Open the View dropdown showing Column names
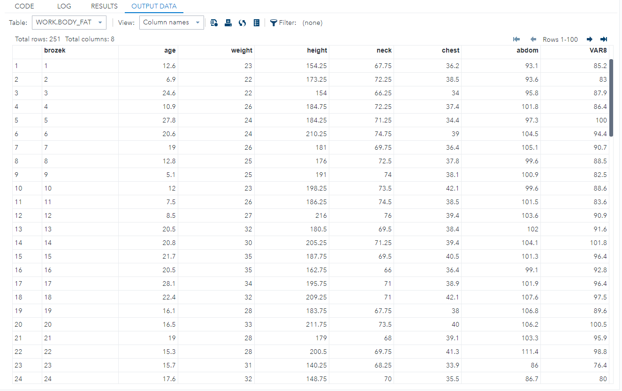 point(171,22)
